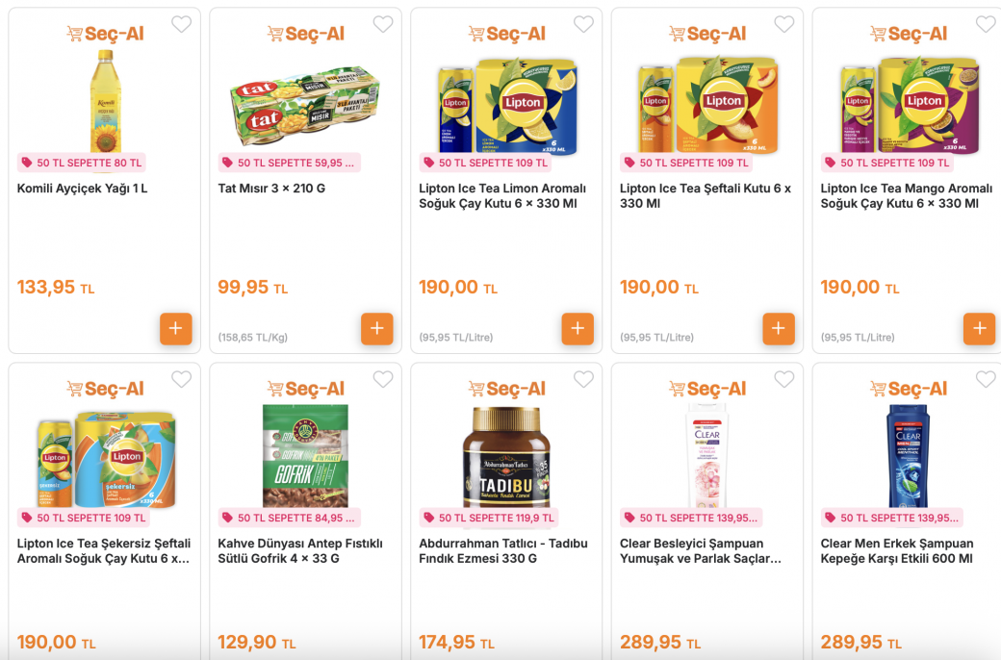Favorite the Komili Ayçiçek Yağı product

point(182,25)
